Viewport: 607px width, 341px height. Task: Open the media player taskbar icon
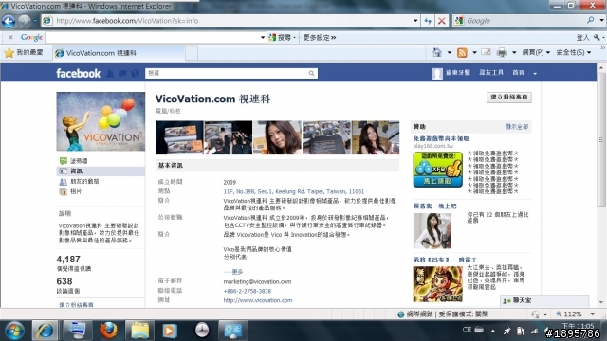click(x=169, y=331)
